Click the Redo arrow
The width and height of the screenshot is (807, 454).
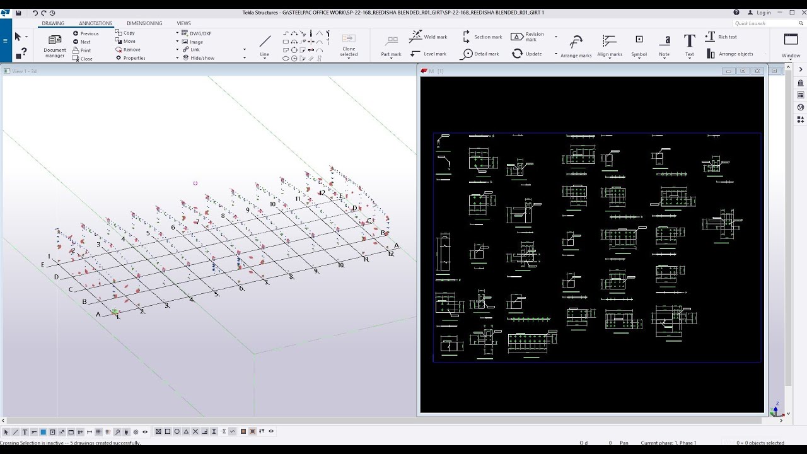(x=44, y=13)
